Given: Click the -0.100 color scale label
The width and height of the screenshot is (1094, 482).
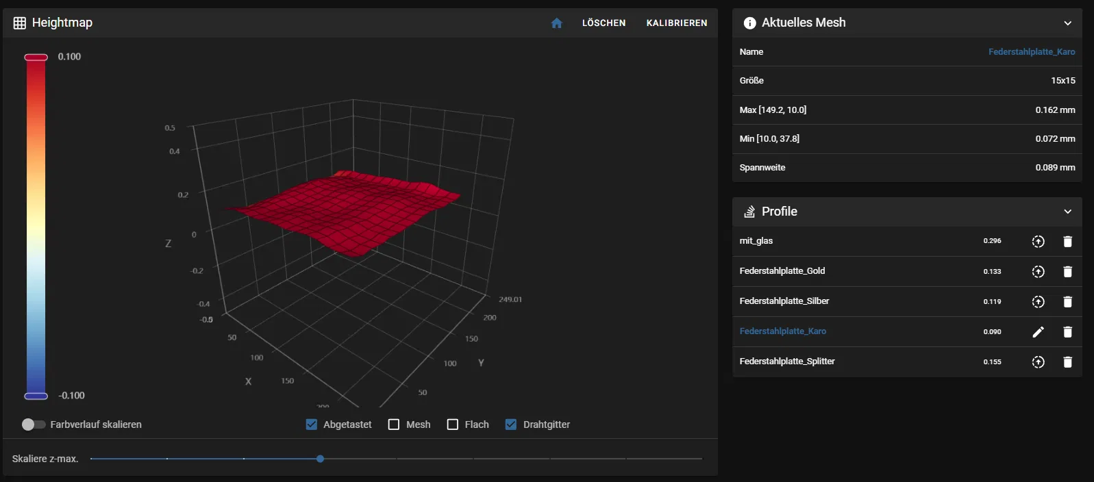Looking at the screenshot, I should point(71,396).
